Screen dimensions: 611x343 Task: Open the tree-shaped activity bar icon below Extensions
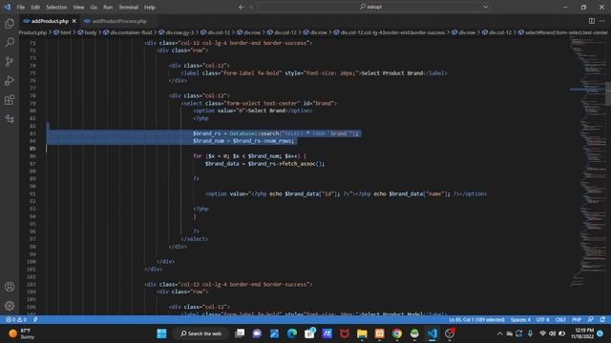point(10,118)
